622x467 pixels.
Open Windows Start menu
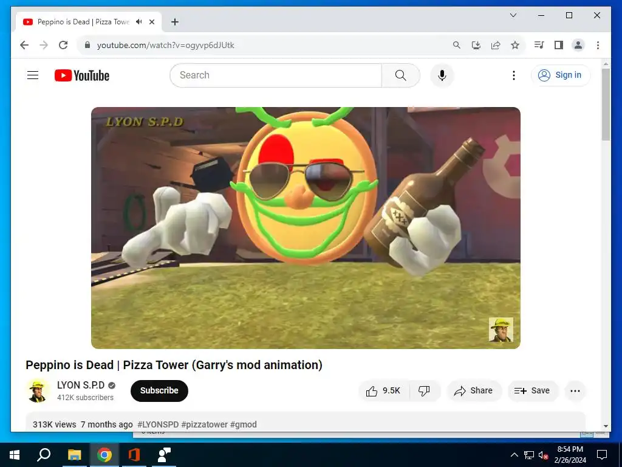(x=15, y=455)
